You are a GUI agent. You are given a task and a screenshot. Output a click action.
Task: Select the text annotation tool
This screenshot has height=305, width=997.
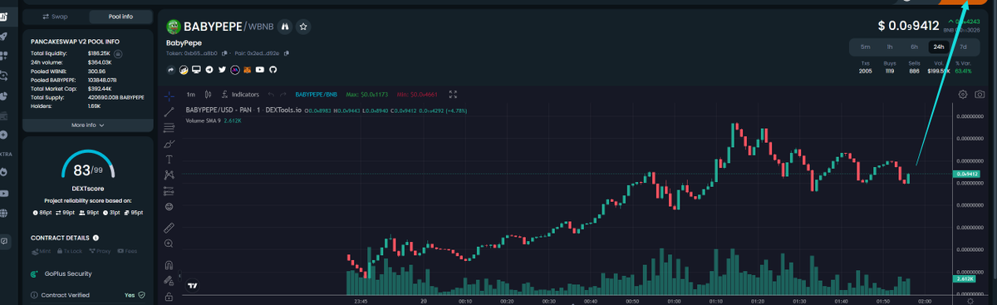[x=169, y=159]
